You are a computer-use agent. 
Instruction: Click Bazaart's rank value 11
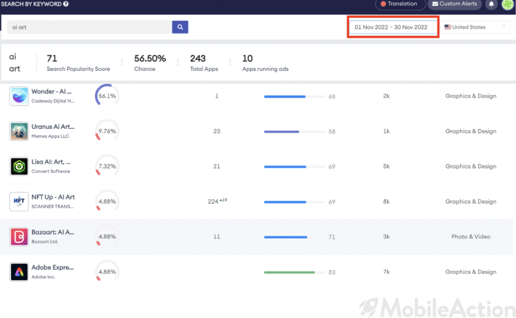[x=216, y=236]
